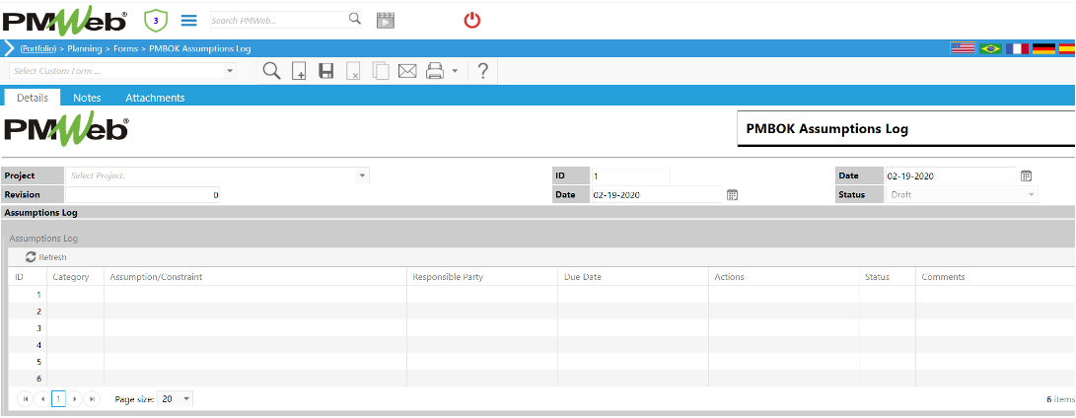Click the PMWeb logo in the header
The width and height of the screenshot is (1076, 418).
[x=64, y=22]
